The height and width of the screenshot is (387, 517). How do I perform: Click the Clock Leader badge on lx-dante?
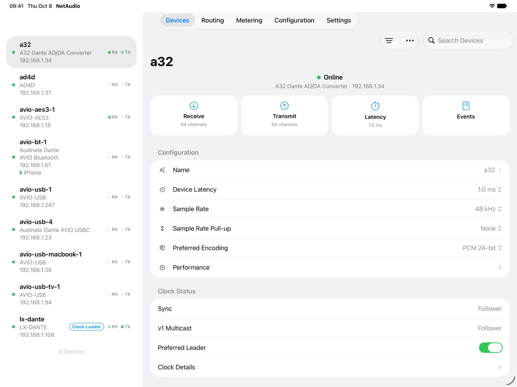pos(87,327)
